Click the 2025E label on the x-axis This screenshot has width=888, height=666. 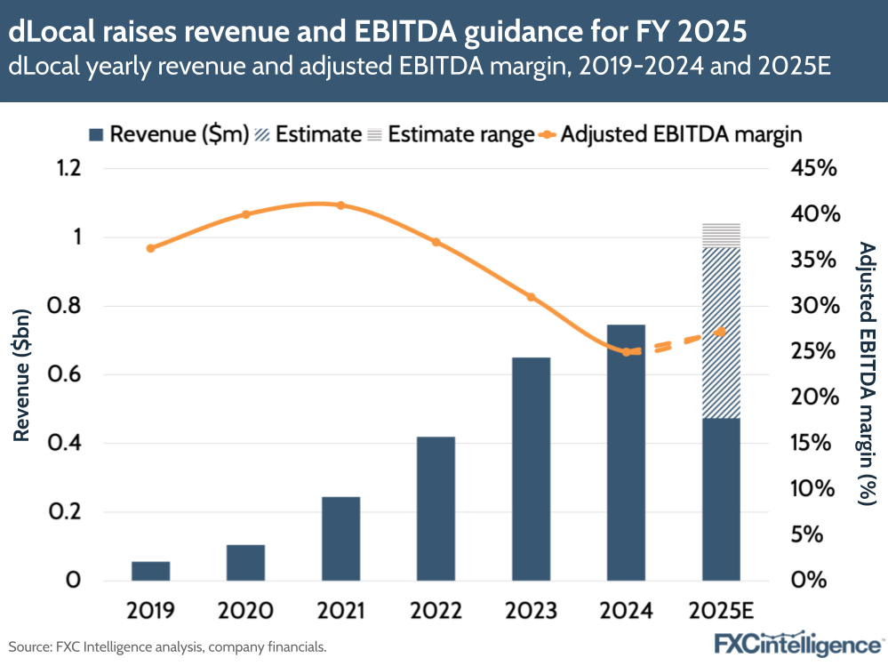[722, 611]
